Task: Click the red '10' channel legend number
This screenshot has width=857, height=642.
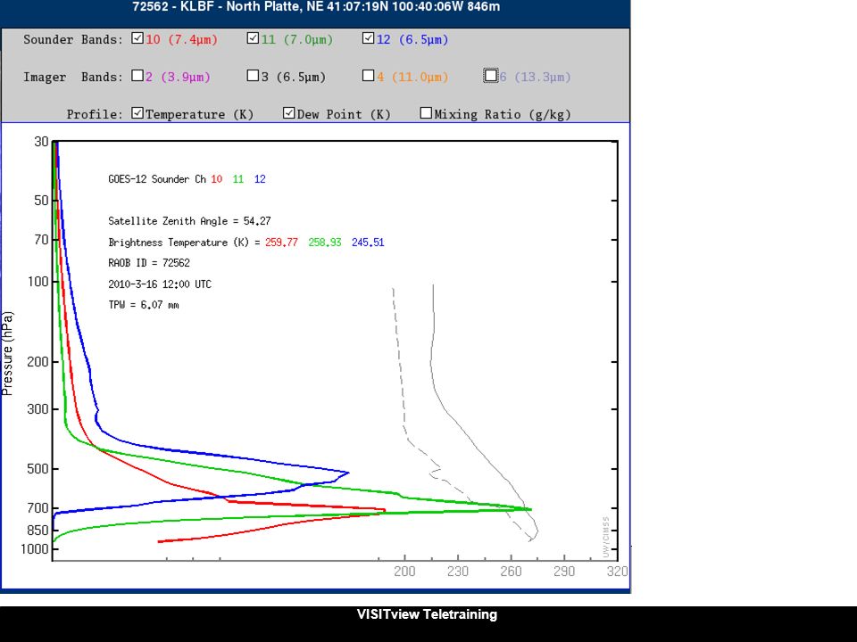Action: (x=216, y=179)
